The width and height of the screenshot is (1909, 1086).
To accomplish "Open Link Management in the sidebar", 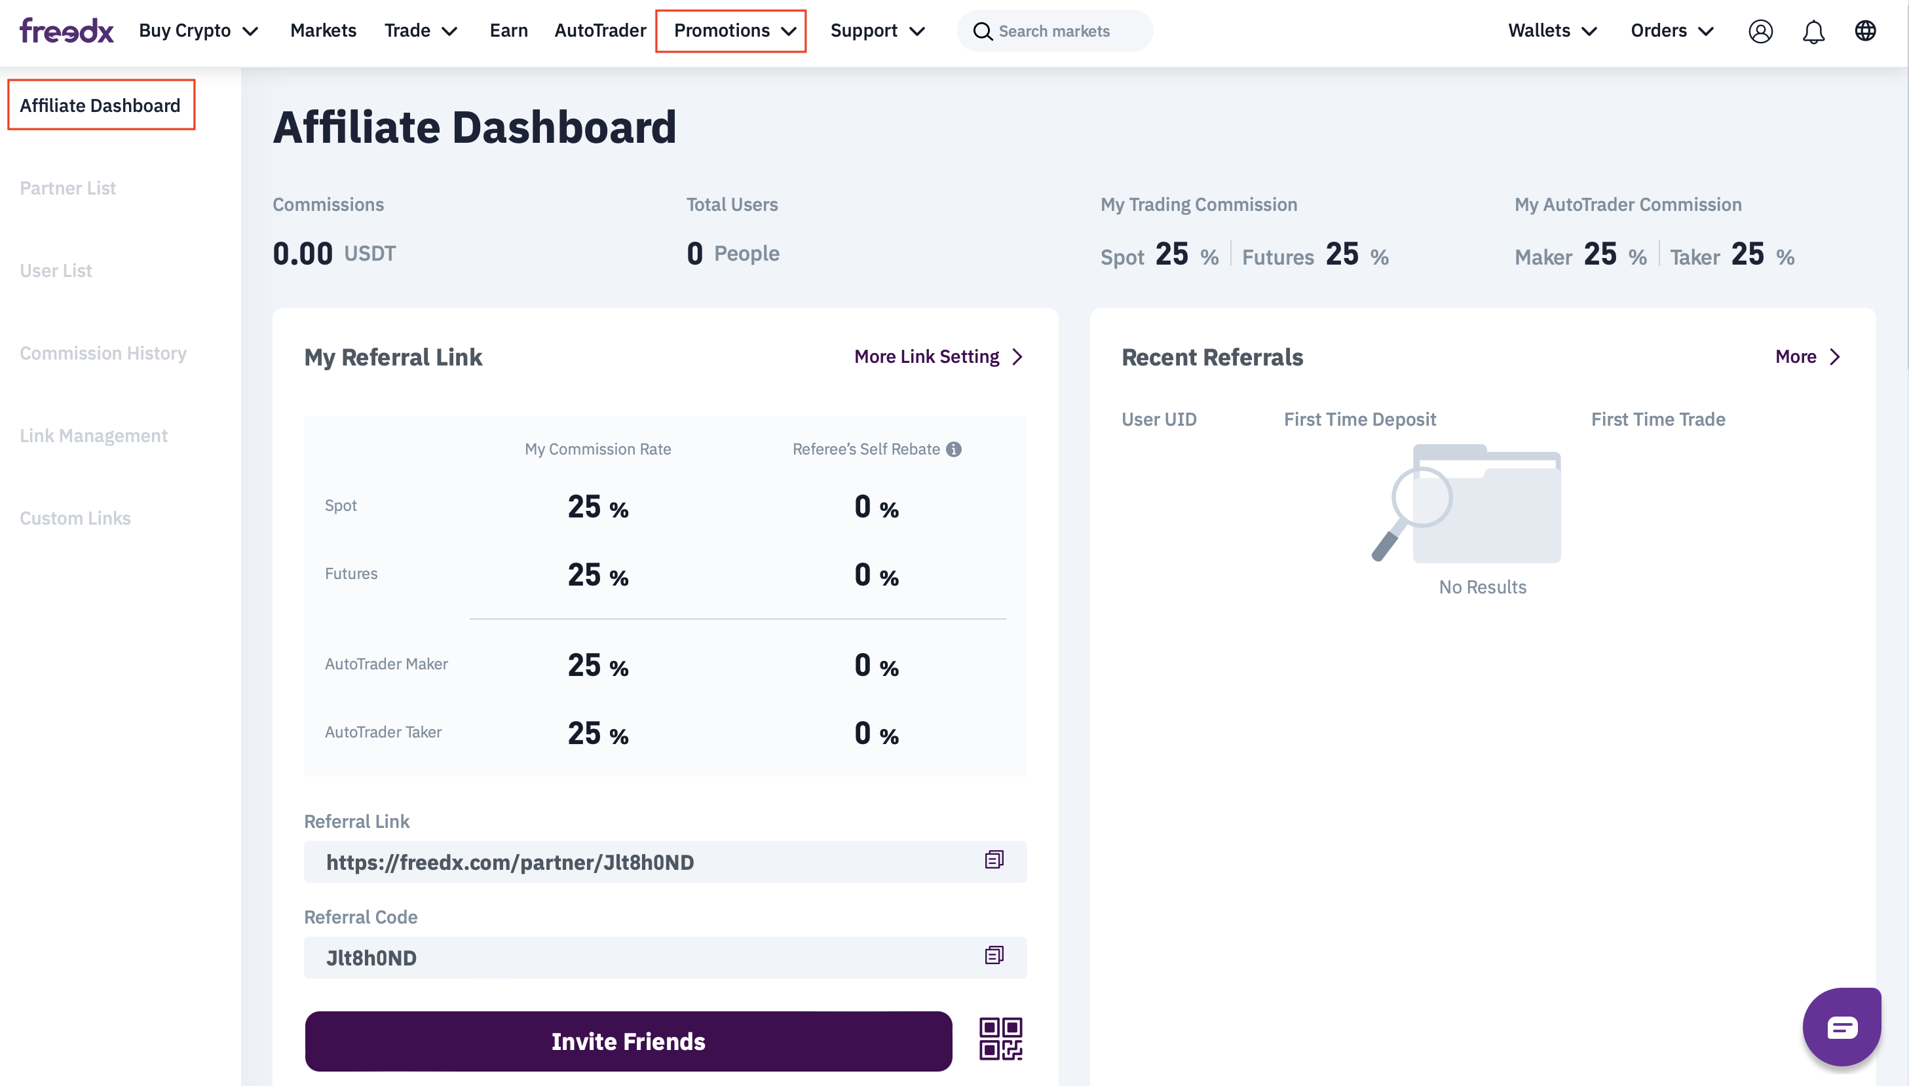I will (x=93, y=436).
